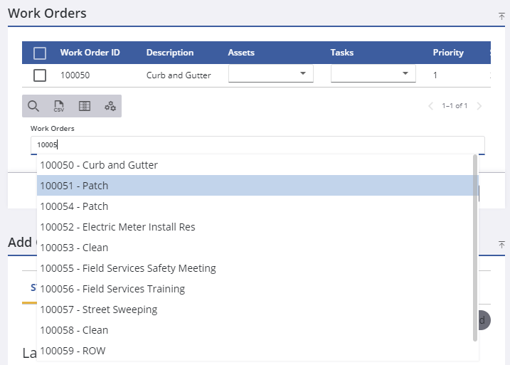The width and height of the screenshot is (510, 365).
Task: Expand the Assets dropdown for 100050
Action: 270,74
